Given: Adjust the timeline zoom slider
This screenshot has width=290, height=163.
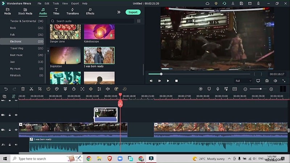Looking at the screenshot, I should (258, 89).
